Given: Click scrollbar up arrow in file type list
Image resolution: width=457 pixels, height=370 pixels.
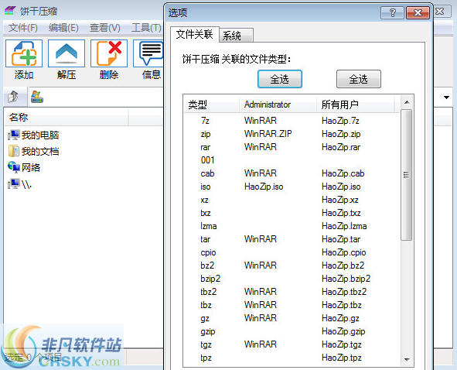Looking at the screenshot, I should [407, 102].
